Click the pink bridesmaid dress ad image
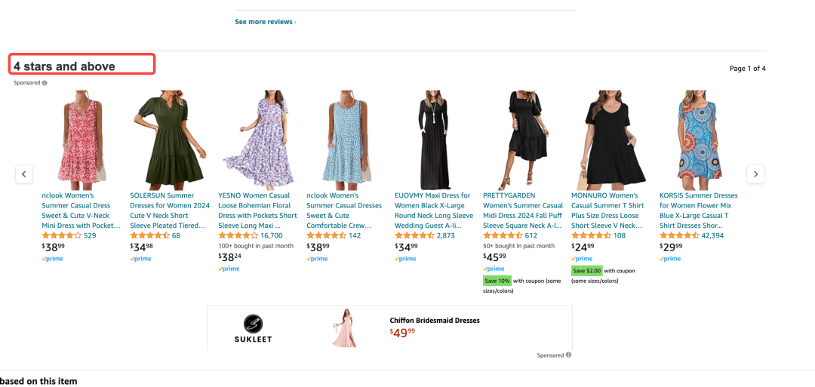 (x=344, y=328)
